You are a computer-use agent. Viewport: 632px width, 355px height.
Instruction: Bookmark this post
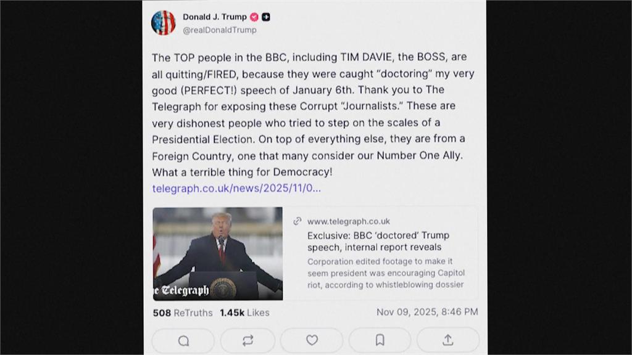point(380,340)
